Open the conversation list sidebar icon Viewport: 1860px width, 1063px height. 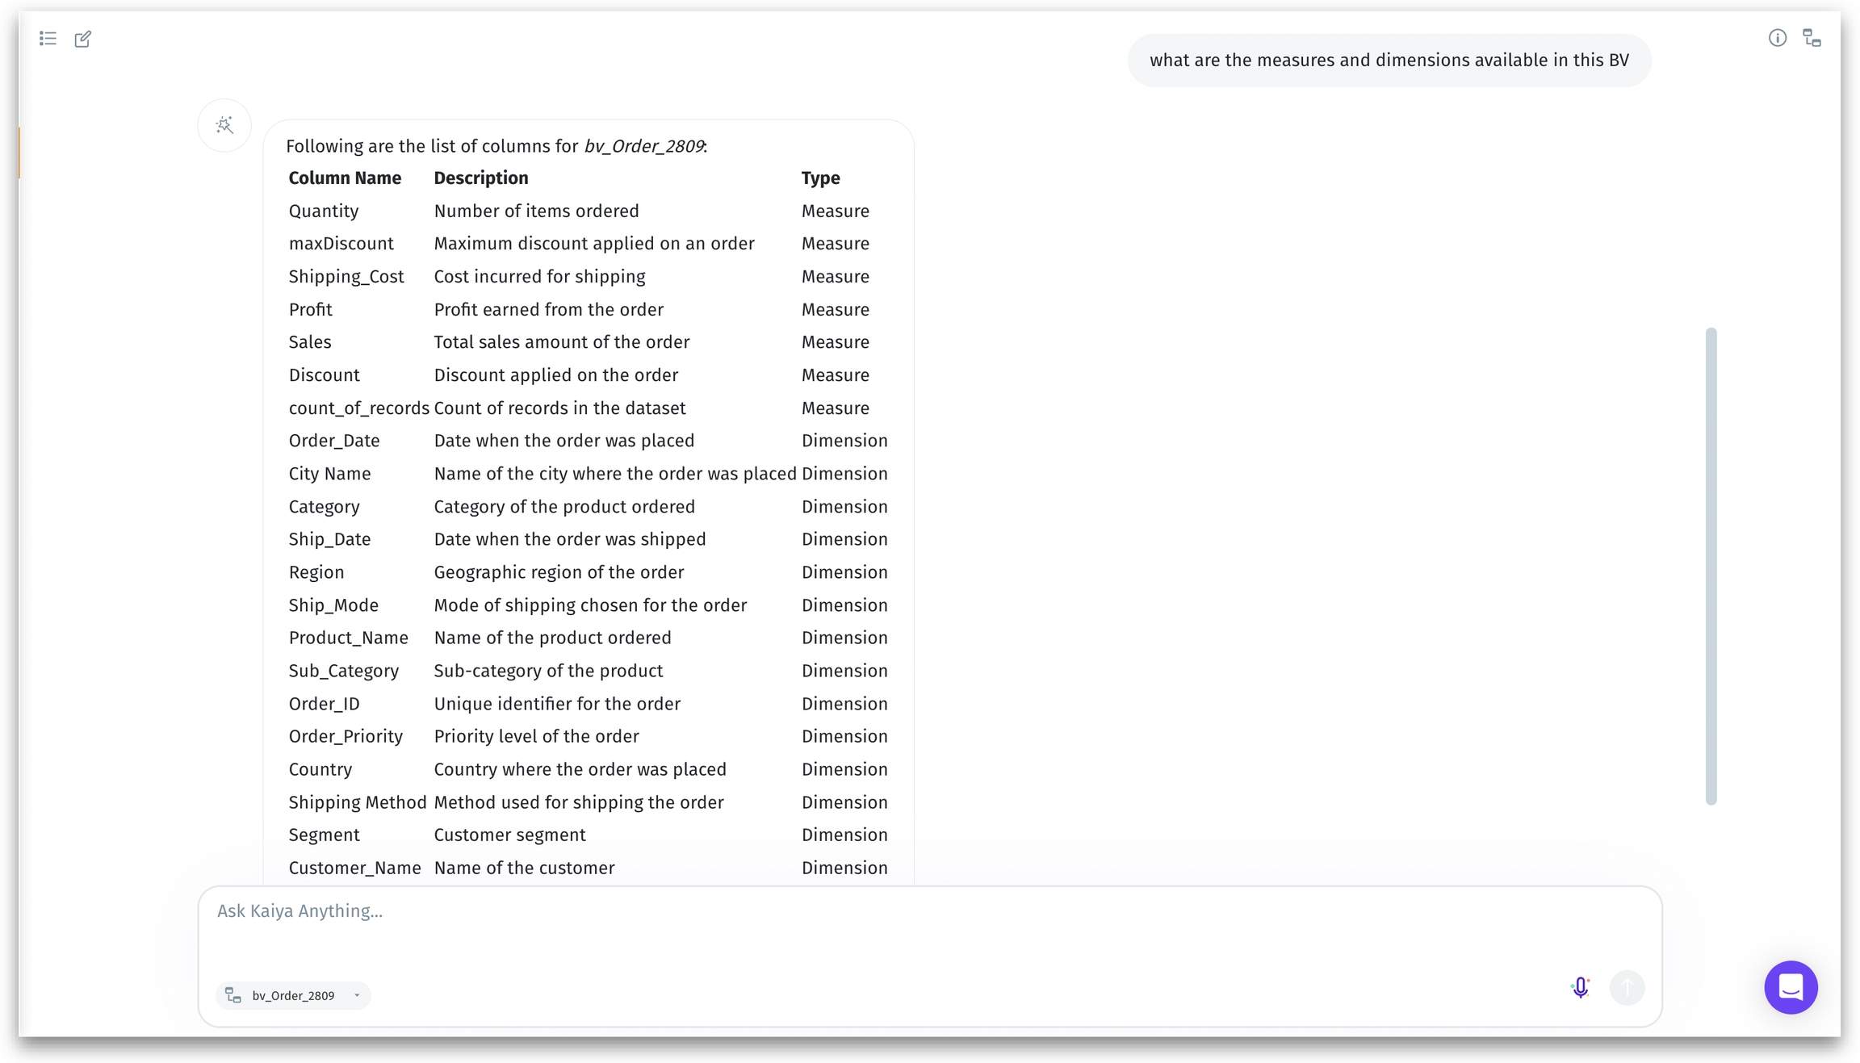(x=48, y=38)
